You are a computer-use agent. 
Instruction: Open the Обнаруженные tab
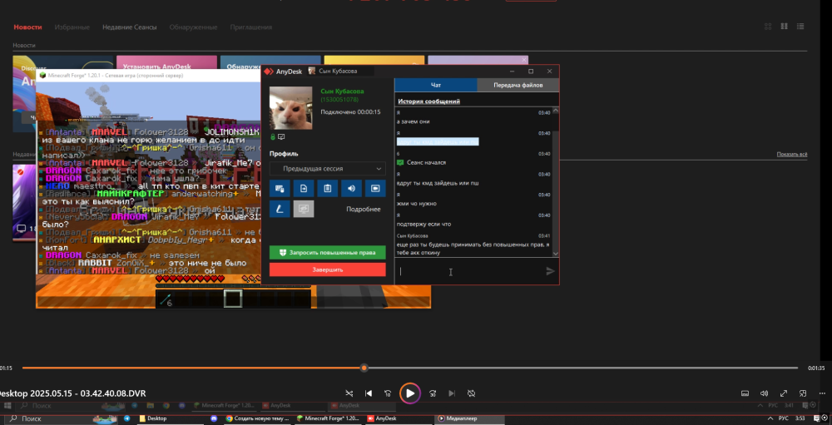coord(193,27)
